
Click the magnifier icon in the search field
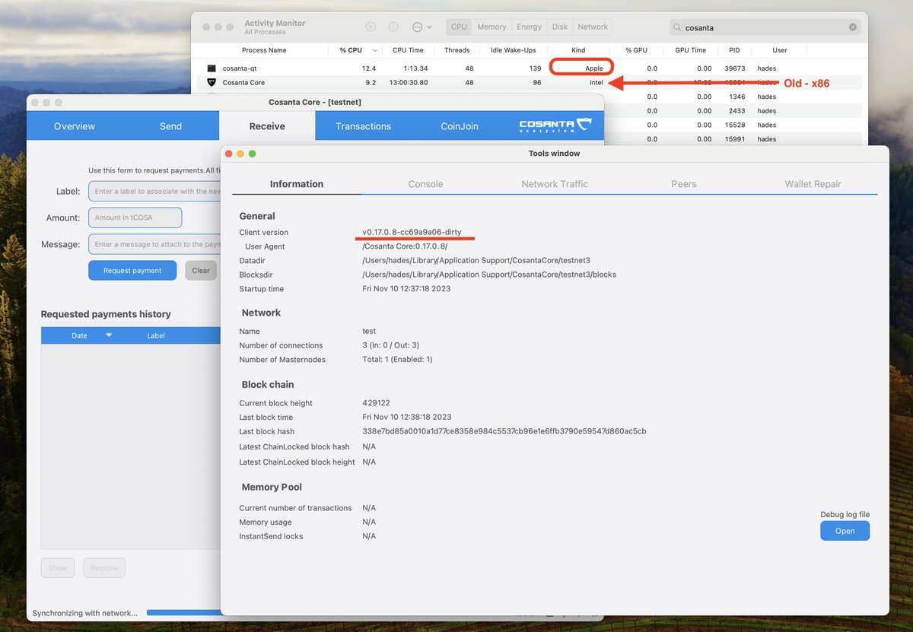(677, 27)
